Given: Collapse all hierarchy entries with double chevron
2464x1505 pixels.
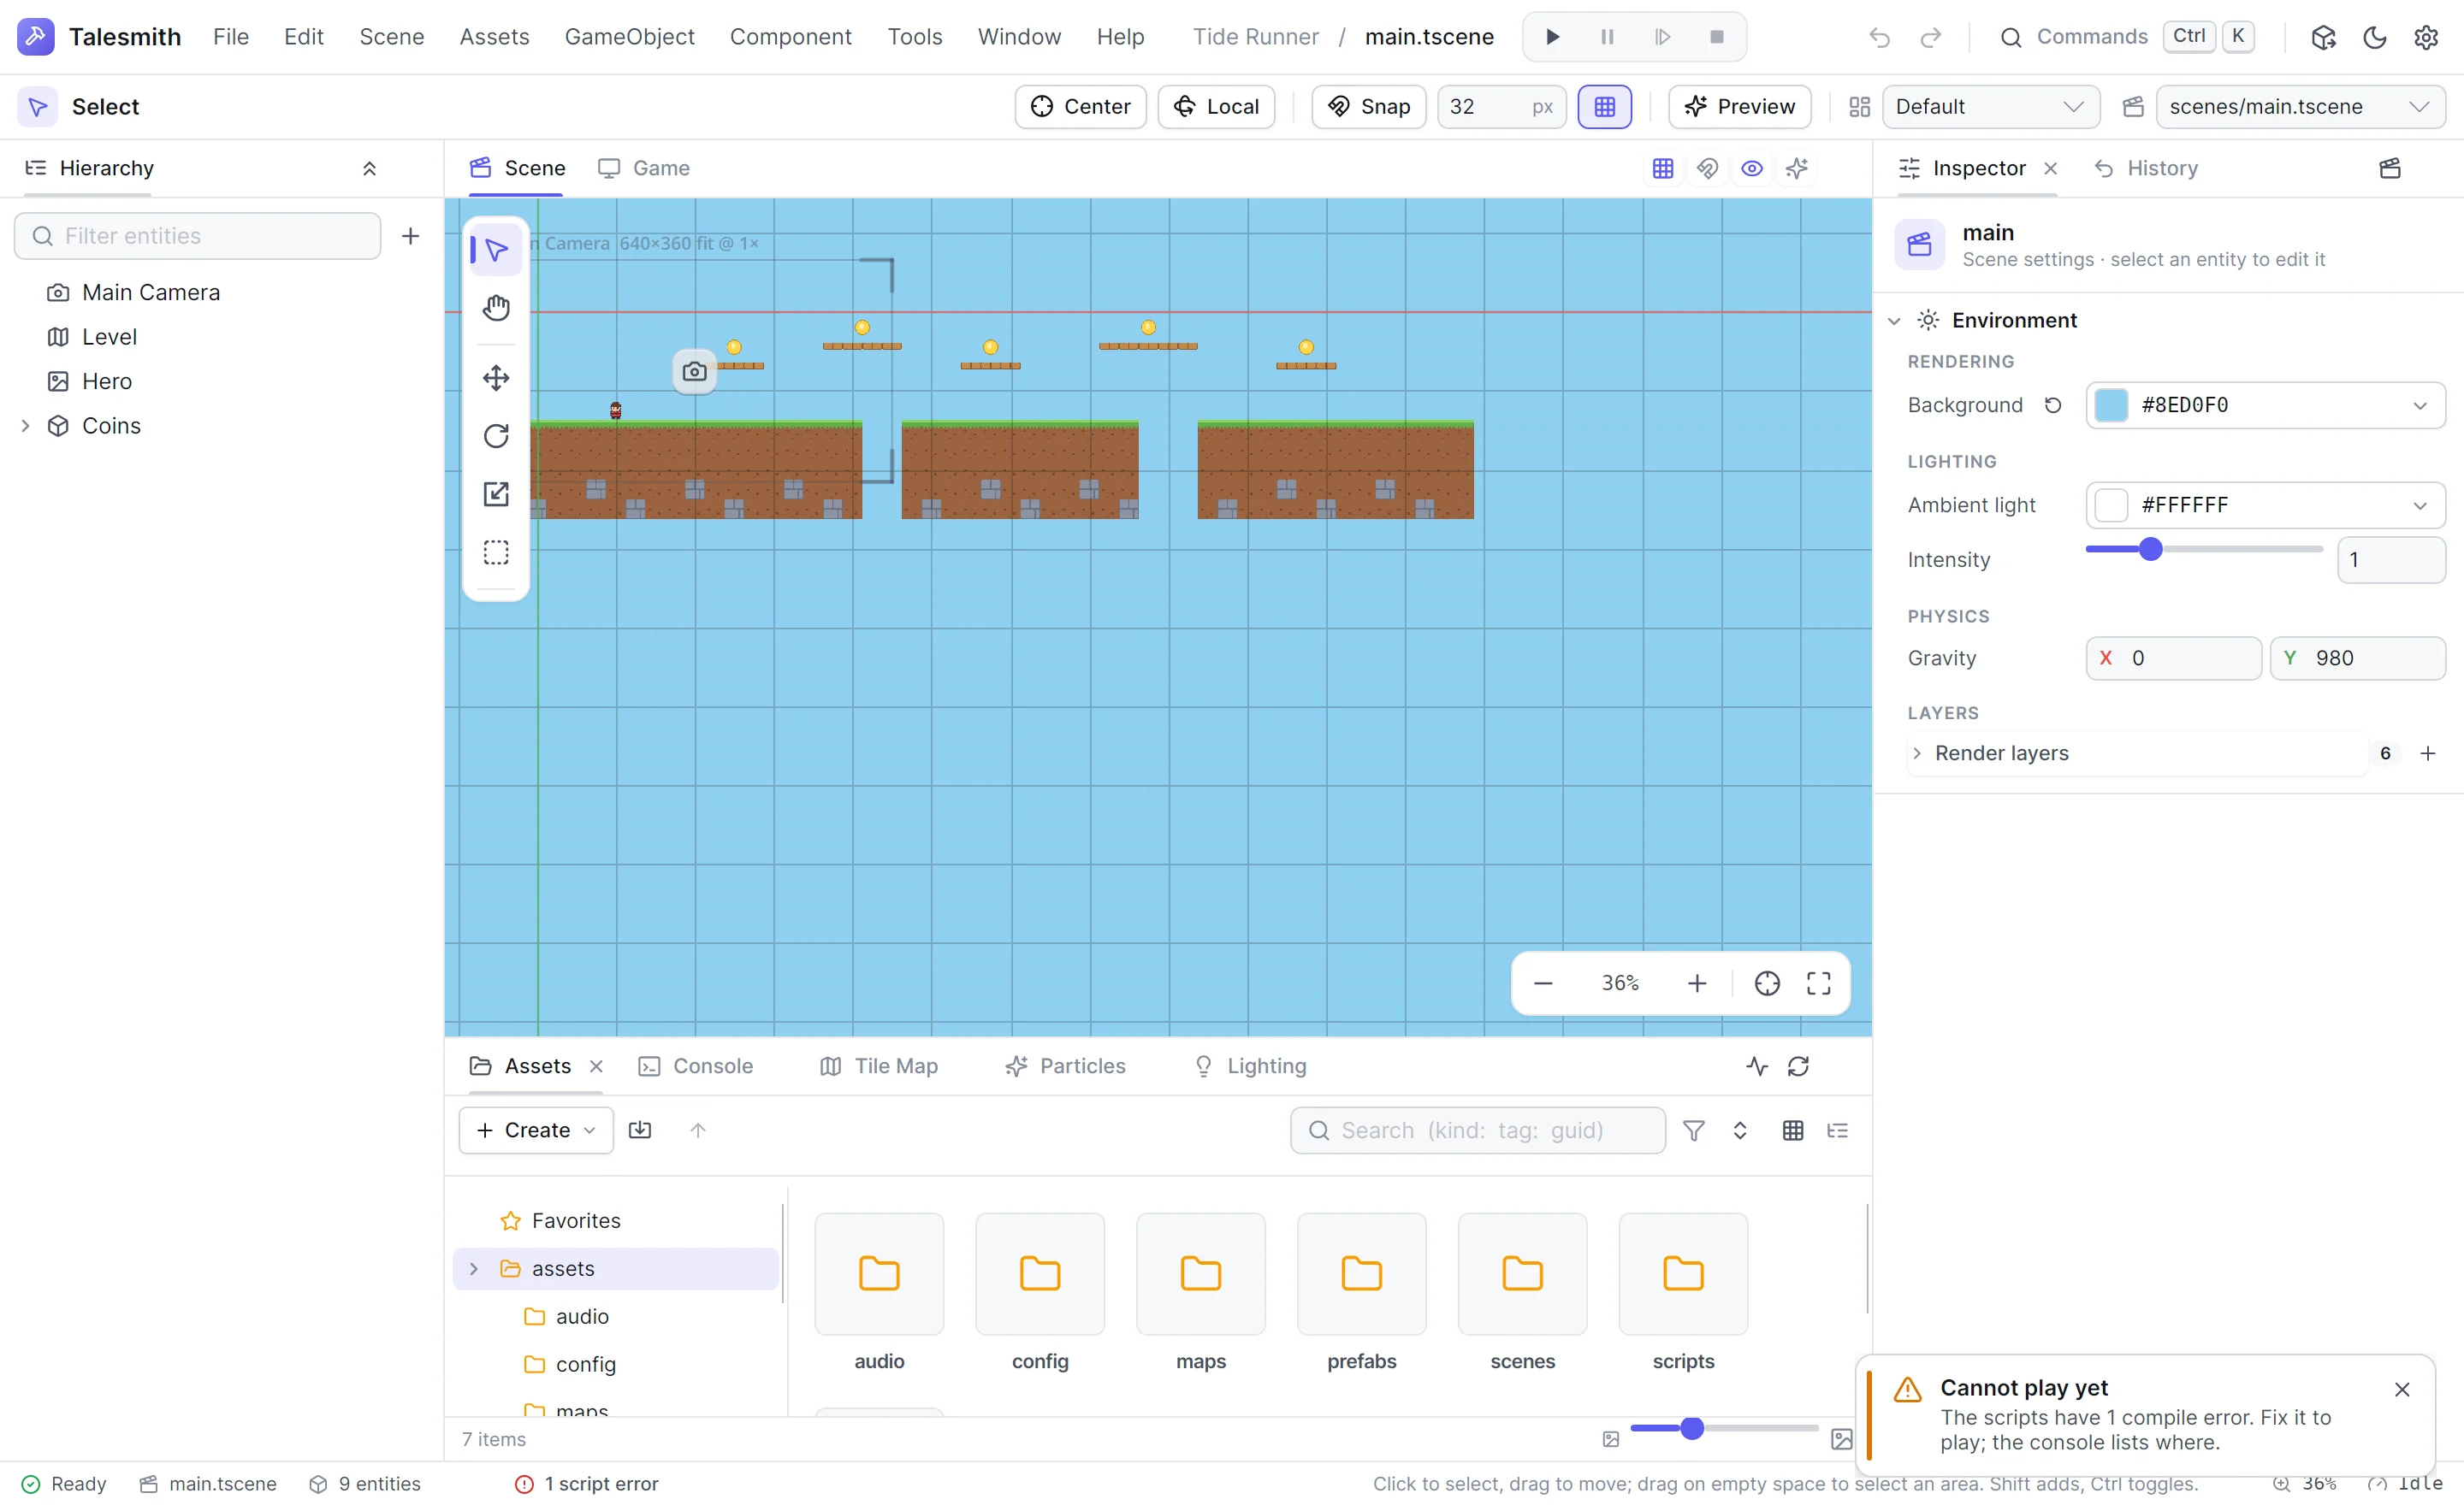Looking at the screenshot, I should point(369,168).
